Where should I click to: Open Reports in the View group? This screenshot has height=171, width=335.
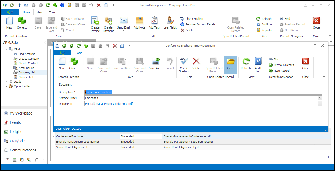(264, 30)
